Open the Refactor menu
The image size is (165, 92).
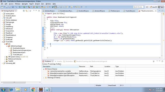[x=18, y=4]
